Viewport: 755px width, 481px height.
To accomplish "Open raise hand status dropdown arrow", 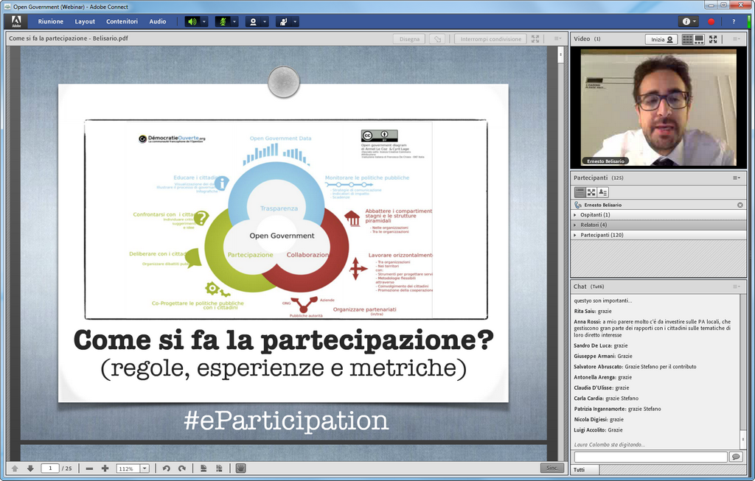I will click(x=295, y=21).
